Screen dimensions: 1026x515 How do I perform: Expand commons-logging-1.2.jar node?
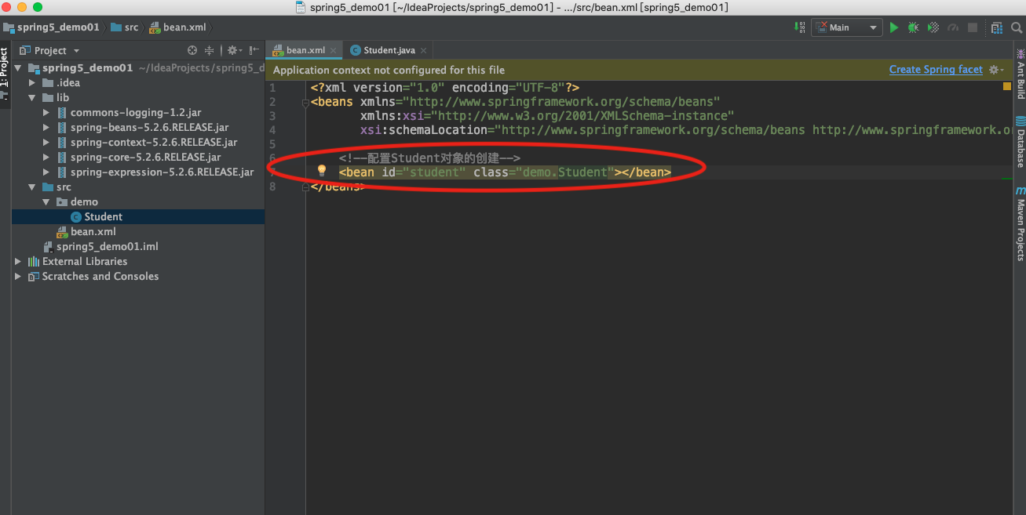(x=47, y=113)
